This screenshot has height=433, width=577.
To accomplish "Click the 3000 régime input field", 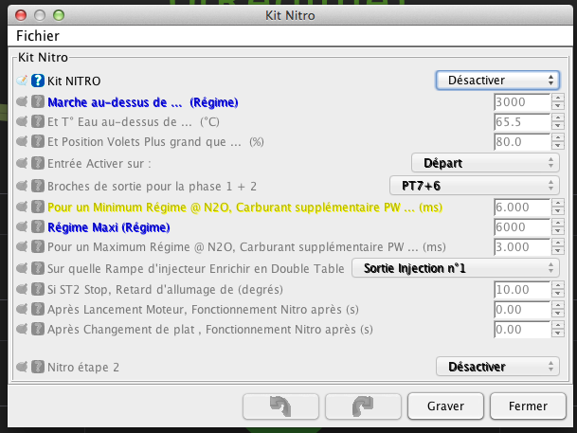I will pos(522,102).
